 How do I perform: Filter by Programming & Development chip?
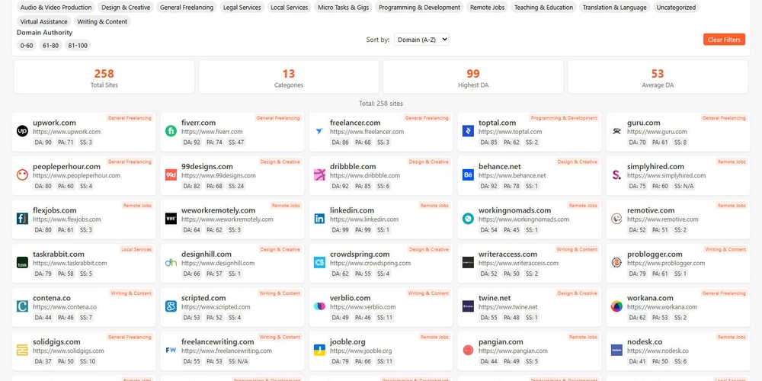click(x=419, y=8)
